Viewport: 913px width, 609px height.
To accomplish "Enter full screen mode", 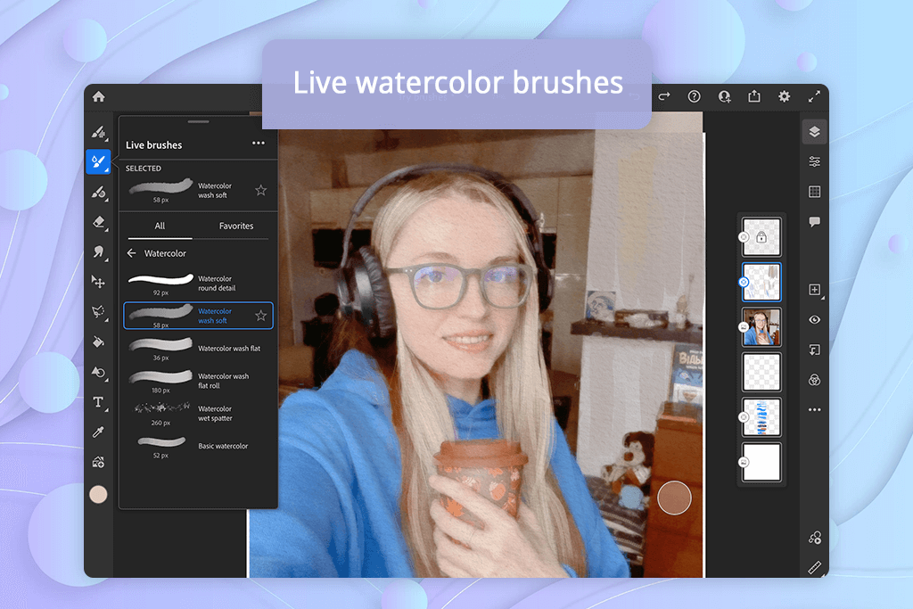I will click(815, 96).
